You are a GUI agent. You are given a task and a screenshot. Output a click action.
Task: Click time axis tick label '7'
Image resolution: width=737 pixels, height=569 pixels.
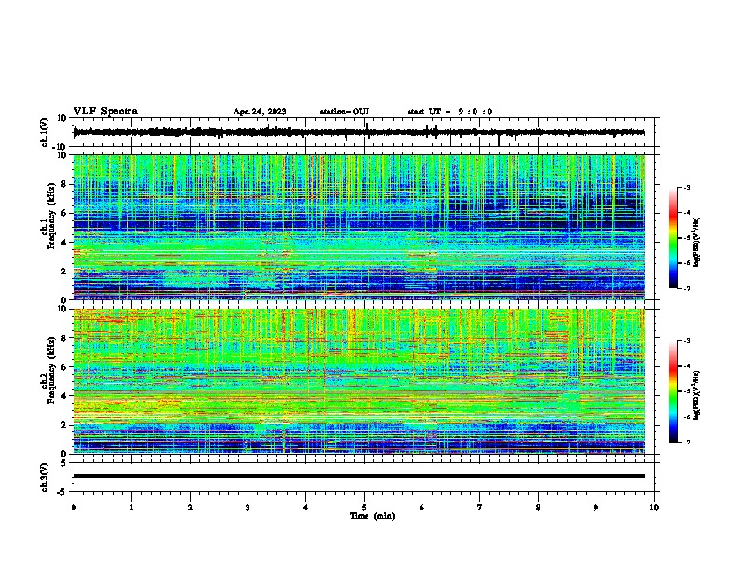click(x=480, y=508)
